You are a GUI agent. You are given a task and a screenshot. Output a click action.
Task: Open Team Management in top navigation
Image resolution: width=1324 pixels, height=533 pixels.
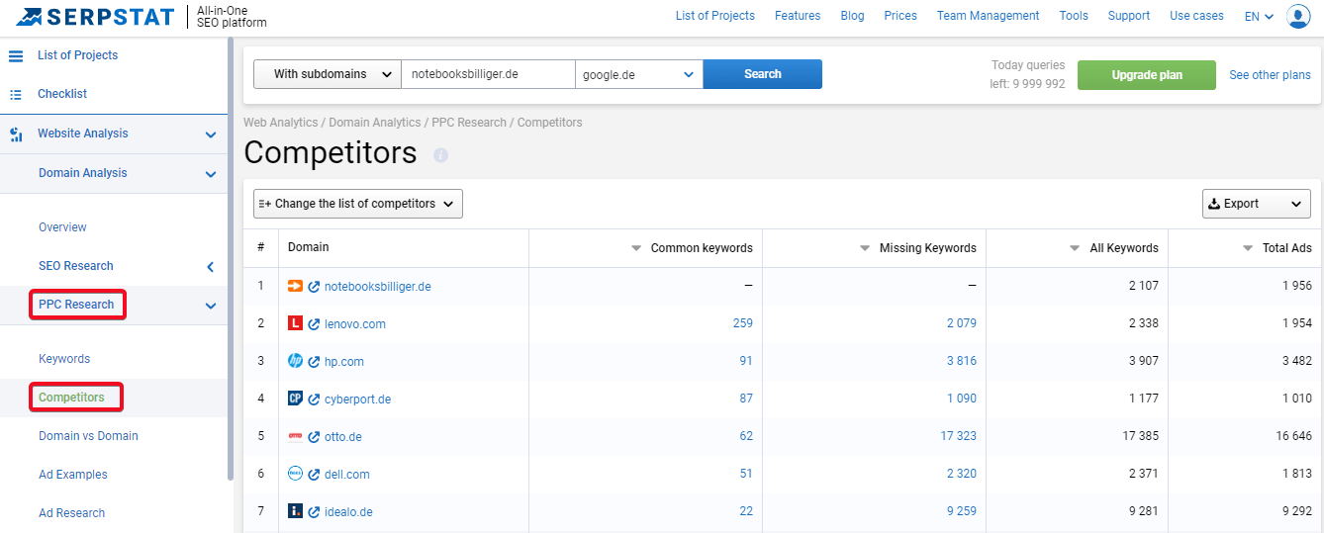(989, 16)
